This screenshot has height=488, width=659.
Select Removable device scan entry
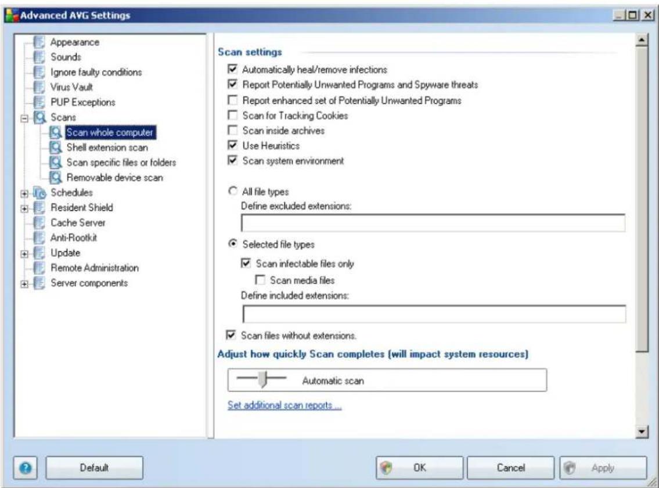(x=115, y=178)
